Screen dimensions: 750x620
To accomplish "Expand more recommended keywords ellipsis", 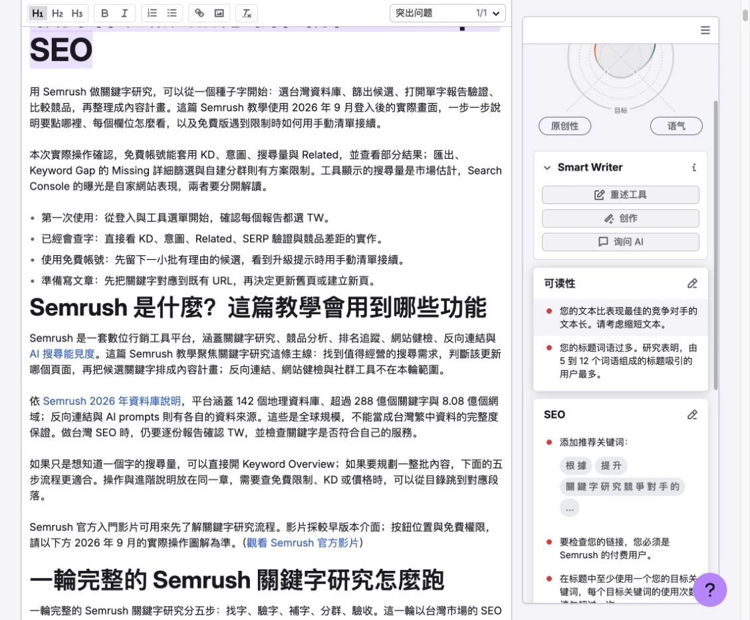I will click(570, 508).
